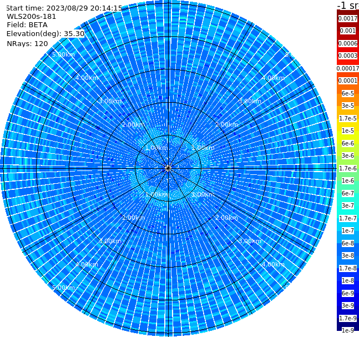Click the 0.0006 colorbar value
The image size is (359, 337).
point(348,43)
